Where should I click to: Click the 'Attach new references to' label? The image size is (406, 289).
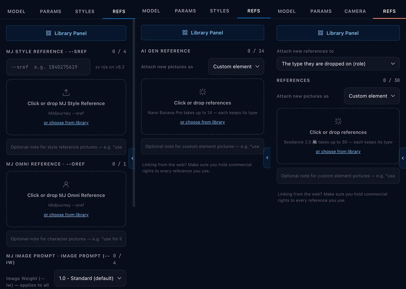(x=305, y=51)
